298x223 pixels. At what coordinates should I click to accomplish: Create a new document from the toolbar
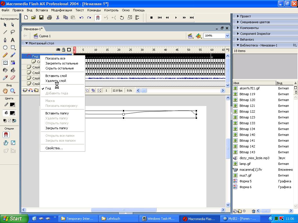click(x=26, y=18)
